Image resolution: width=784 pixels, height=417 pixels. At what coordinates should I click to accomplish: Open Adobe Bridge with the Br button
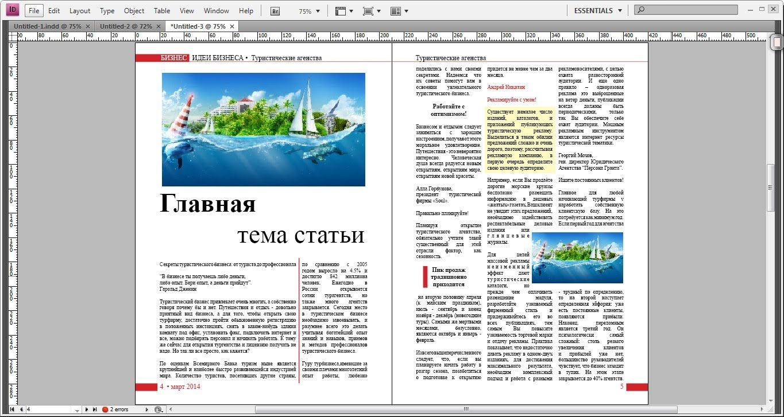click(x=275, y=11)
